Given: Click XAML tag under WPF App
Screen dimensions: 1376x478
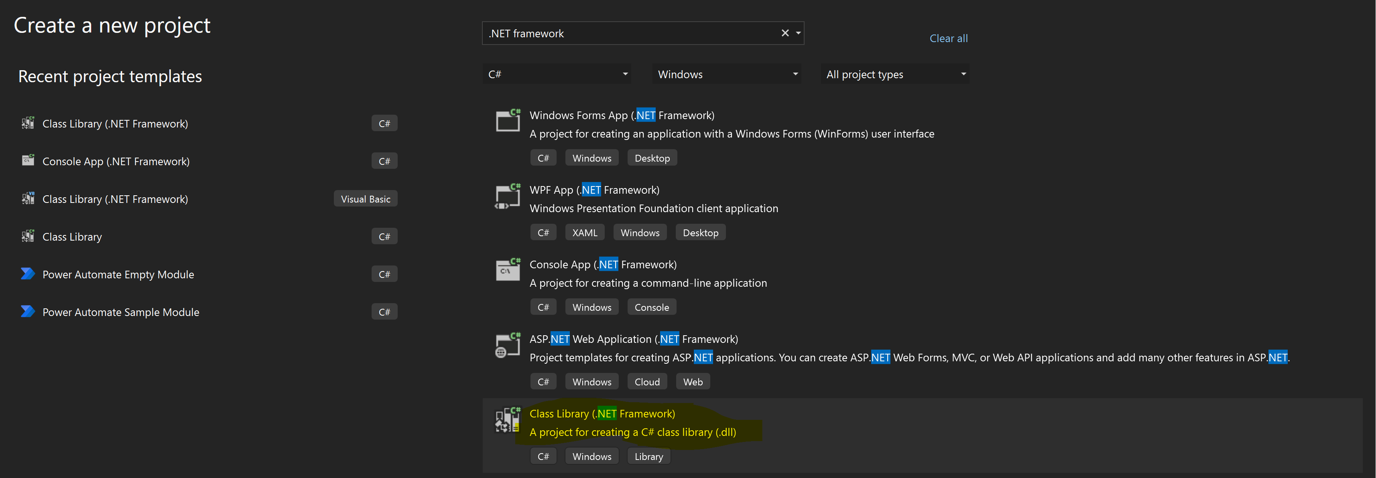Looking at the screenshot, I should tap(584, 233).
